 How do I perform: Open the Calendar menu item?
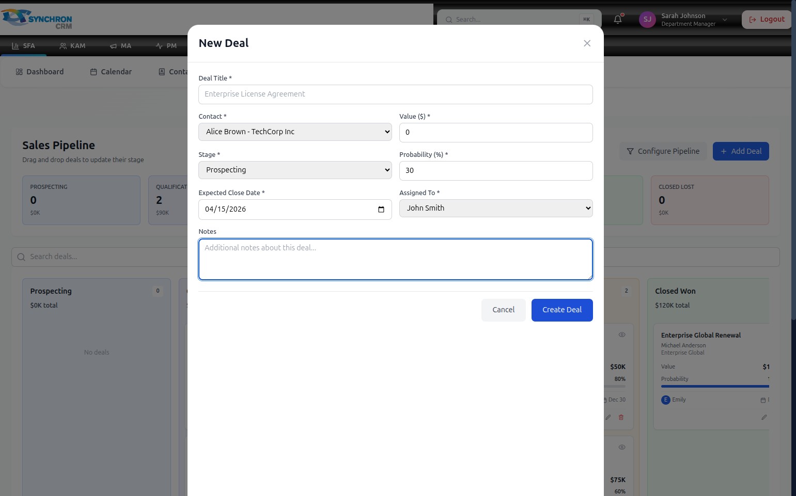tap(111, 72)
